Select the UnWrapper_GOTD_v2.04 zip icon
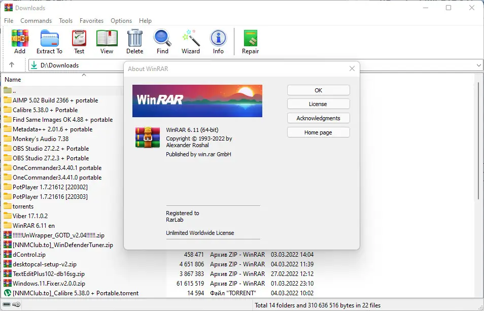 pyautogui.click(x=8, y=235)
